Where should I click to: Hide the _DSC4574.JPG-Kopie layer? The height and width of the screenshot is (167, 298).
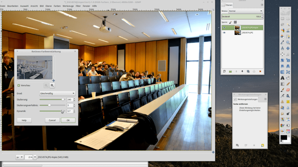click(224, 28)
